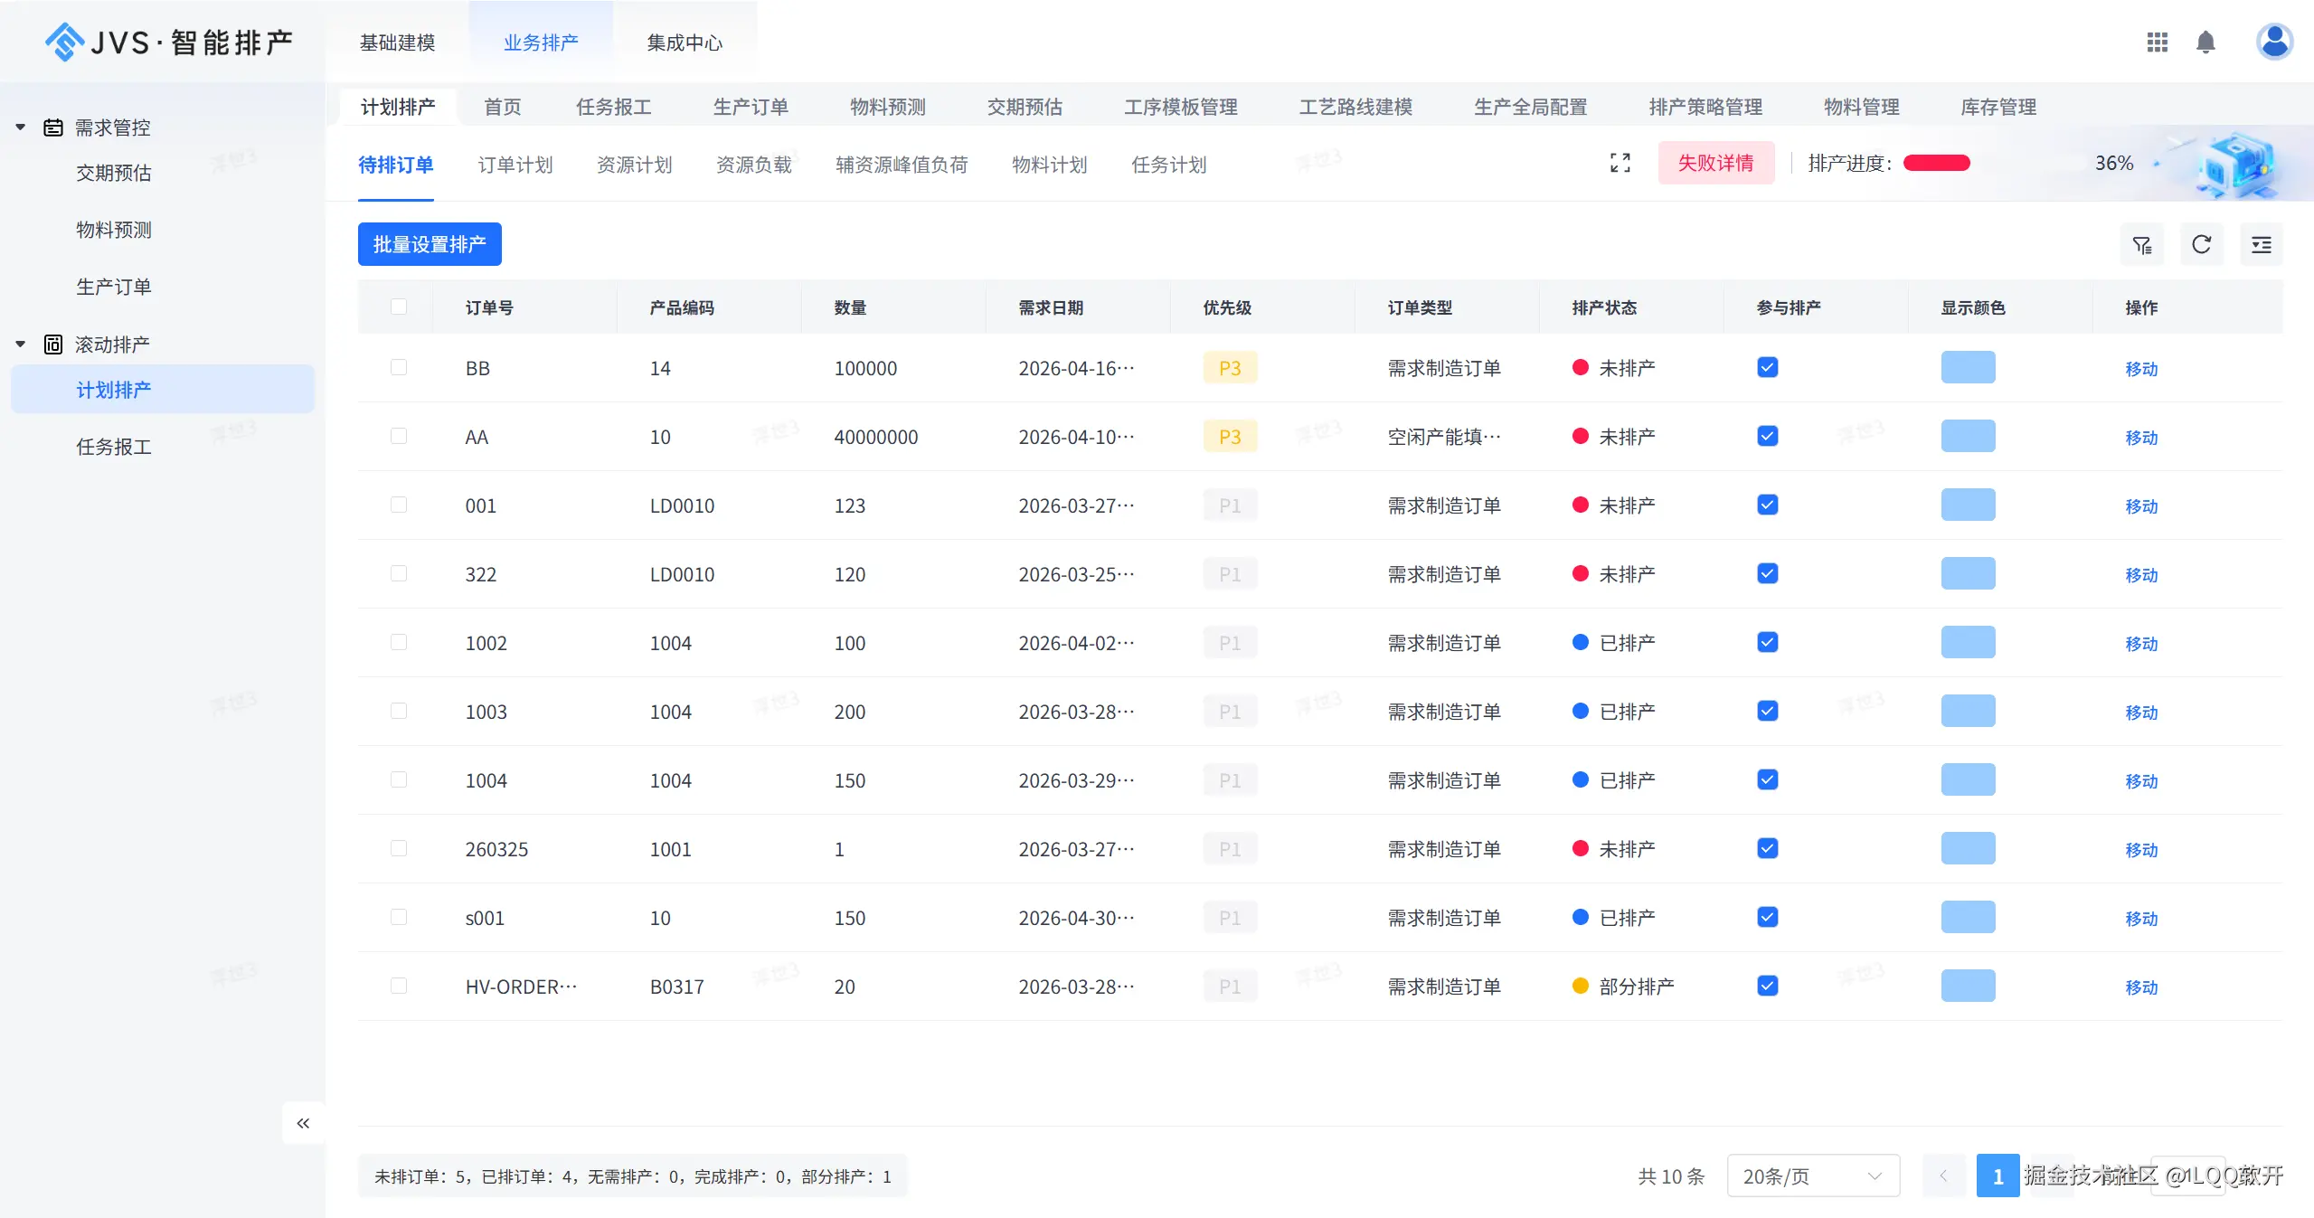Viewport: 2314px width, 1218px height.
Task: Collapse the 需求管控 tree section
Action: point(21,127)
